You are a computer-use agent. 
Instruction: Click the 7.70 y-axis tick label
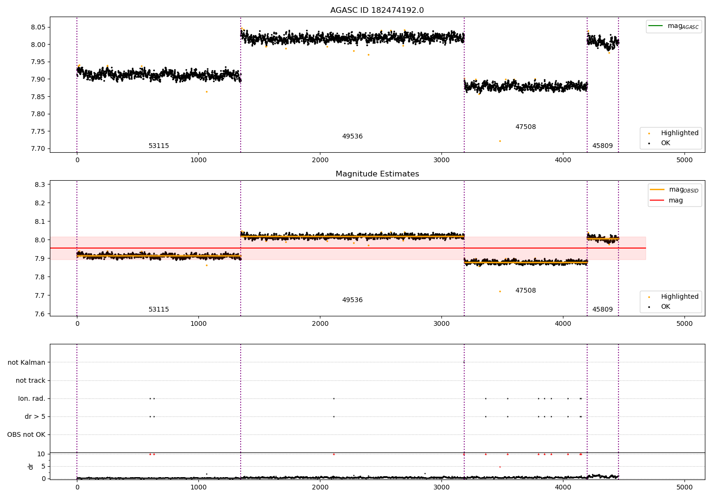(x=38, y=149)
